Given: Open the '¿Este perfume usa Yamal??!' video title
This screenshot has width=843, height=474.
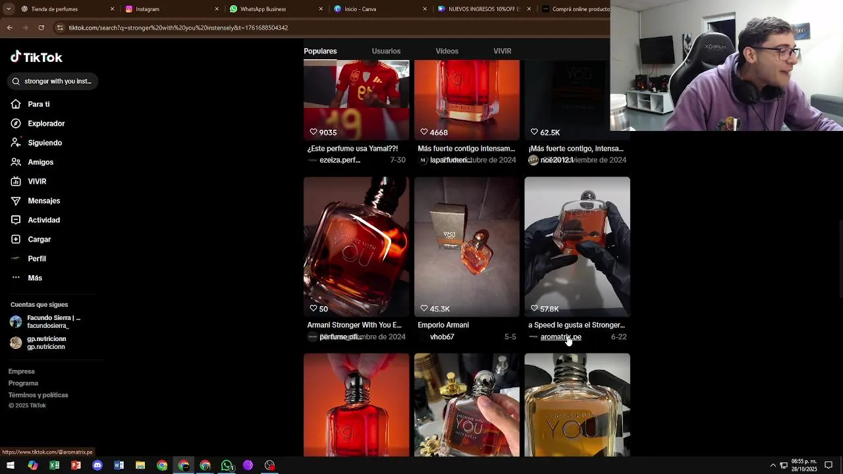Looking at the screenshot, I should (352, 149).
